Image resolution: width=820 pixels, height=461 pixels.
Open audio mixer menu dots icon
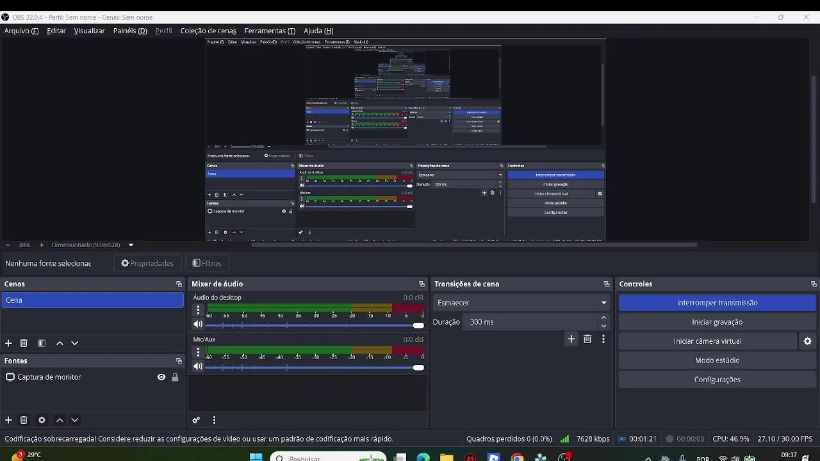(214, 420)
